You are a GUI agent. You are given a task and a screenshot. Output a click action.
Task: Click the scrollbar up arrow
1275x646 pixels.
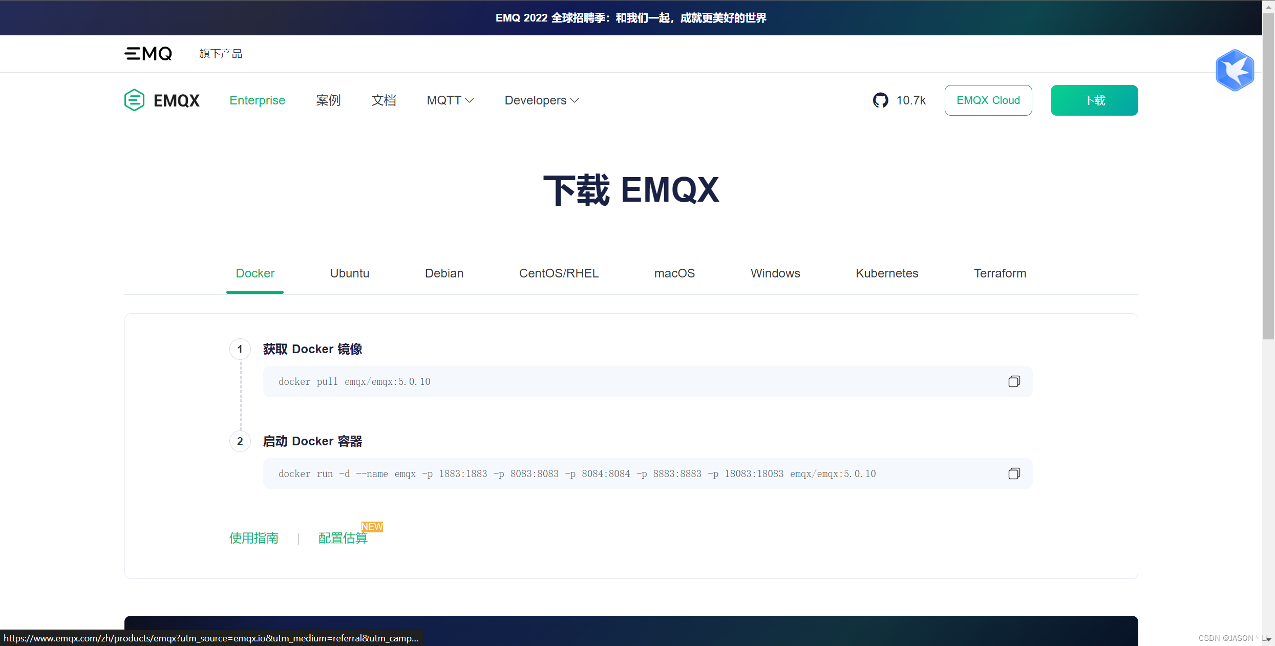click(1269, 6)
